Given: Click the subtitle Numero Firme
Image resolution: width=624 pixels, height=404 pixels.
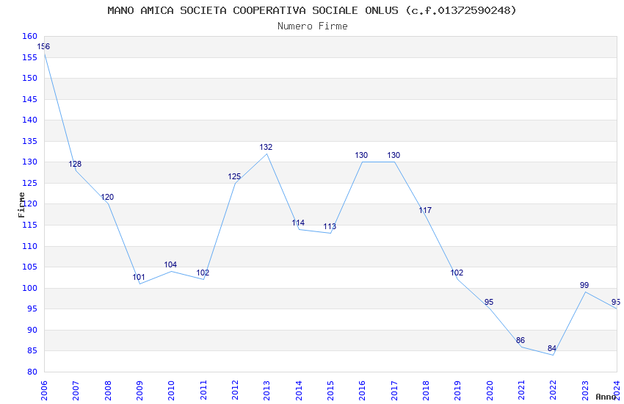Looking at the screenshot, I should click(313, 26).
